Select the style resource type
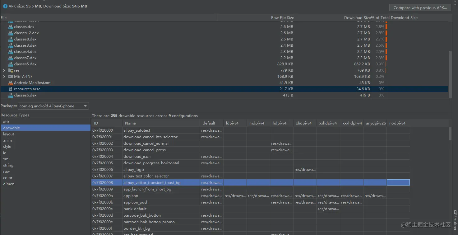The width and height of the screenshot is (458, 235). tap(45, 146)
